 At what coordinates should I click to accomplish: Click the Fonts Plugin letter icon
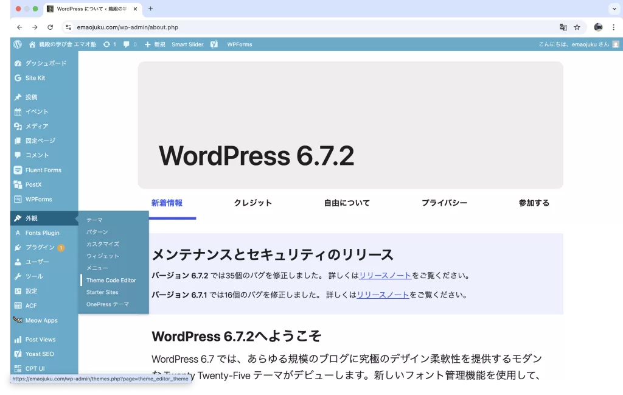pyautogui.click(x=18, y=233)
